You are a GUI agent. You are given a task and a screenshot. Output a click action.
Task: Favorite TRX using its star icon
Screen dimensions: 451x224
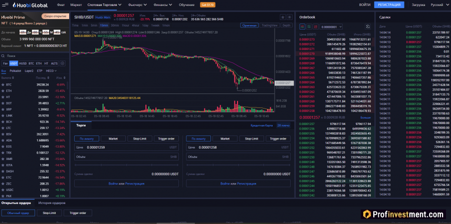click(3, 153)
